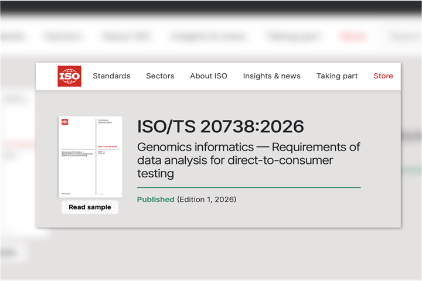
Task: Click the ISO/TS 20738:2026 heading
Action: 220,126
